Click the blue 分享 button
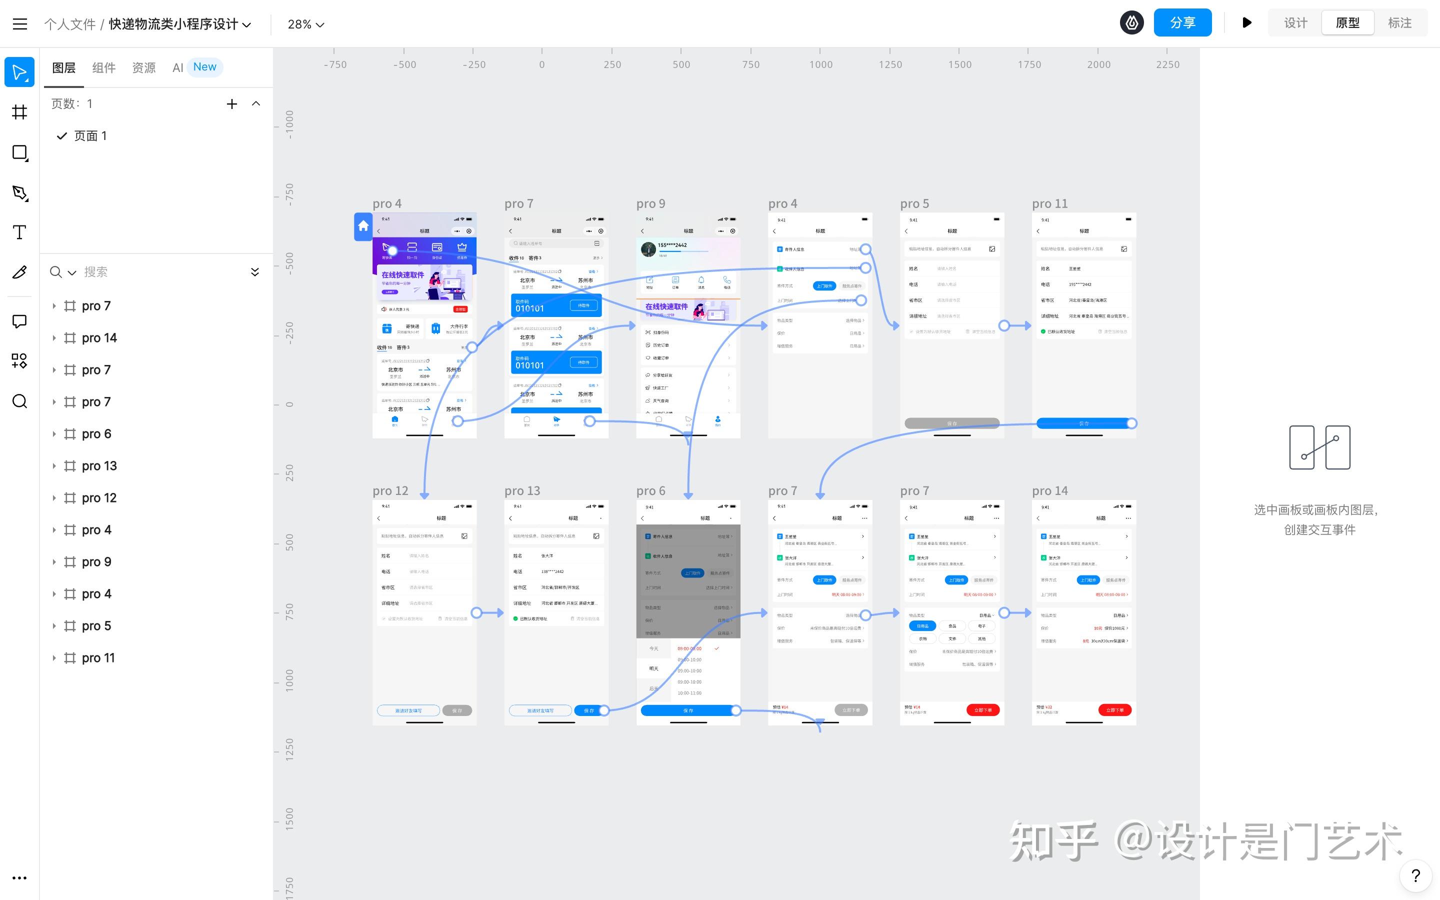The image size is (1440, 900). pos(1182,23)
